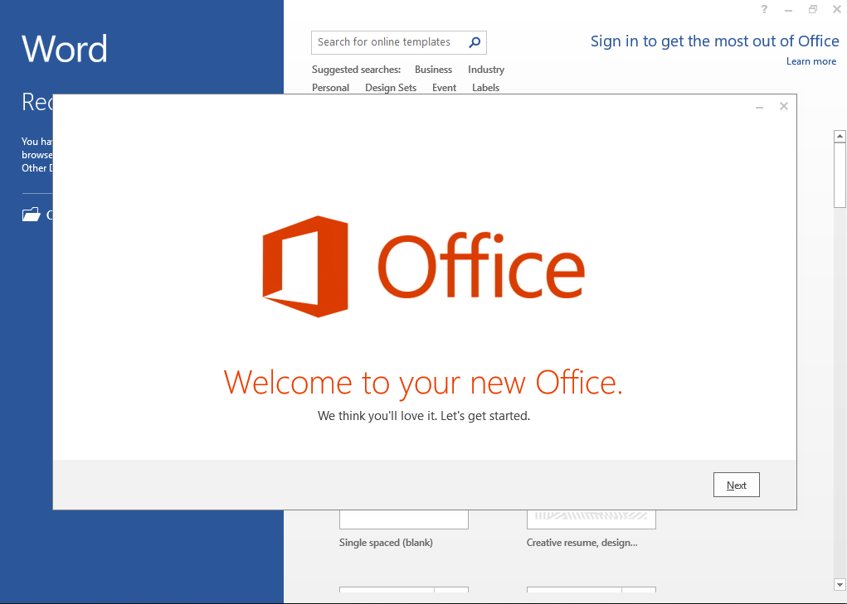Screen dimensions: 847x604
Task: Click Sign in to get the most out of Office
Action: pyautogui.click(x=714, y=41)
